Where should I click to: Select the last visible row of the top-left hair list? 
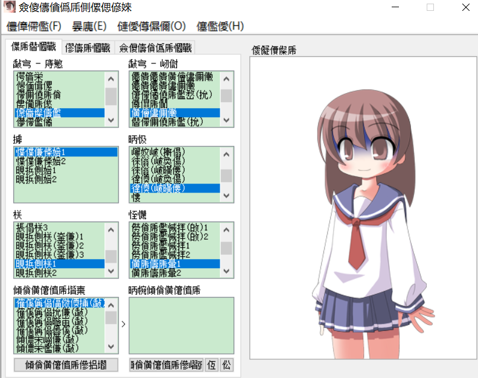coord(59,122)
